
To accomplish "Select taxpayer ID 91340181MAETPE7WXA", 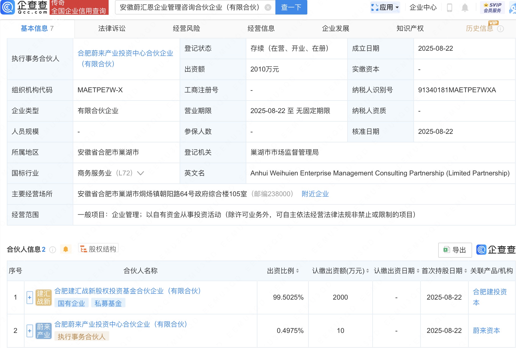I will click(x=457, y=90).
